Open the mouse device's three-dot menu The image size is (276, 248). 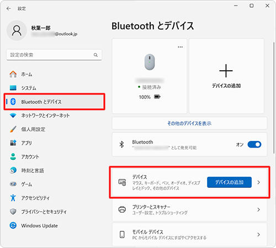click(x=181, y=47)
